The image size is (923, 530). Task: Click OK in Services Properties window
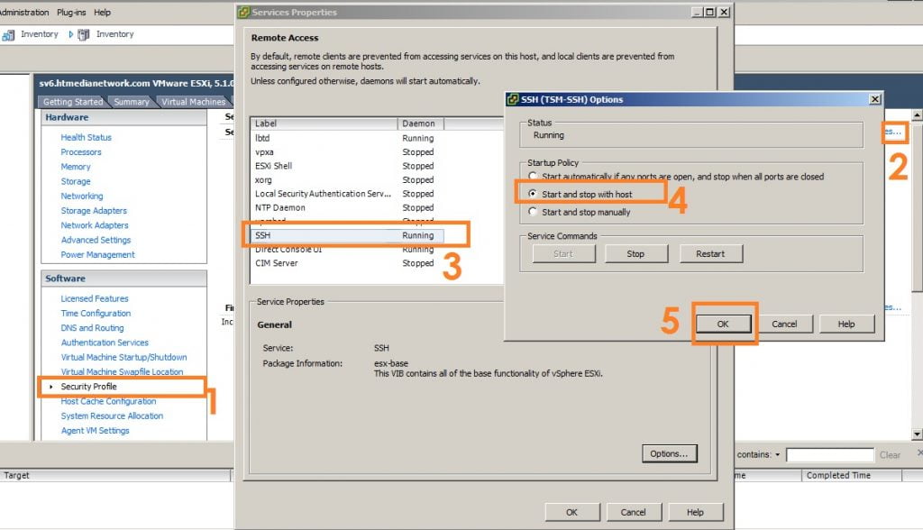click(572, 512)
